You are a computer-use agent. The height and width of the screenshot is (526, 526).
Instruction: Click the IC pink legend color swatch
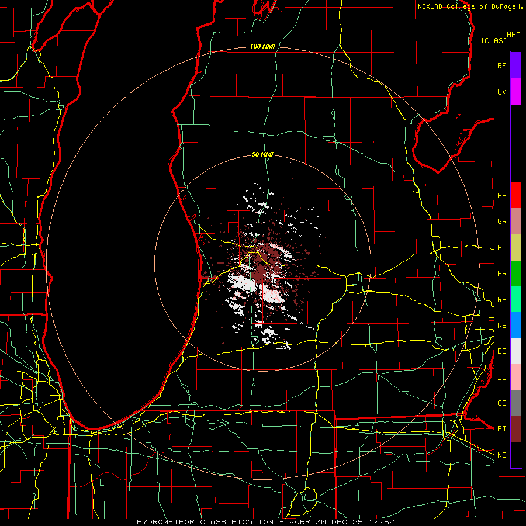(x=516, y=377)
